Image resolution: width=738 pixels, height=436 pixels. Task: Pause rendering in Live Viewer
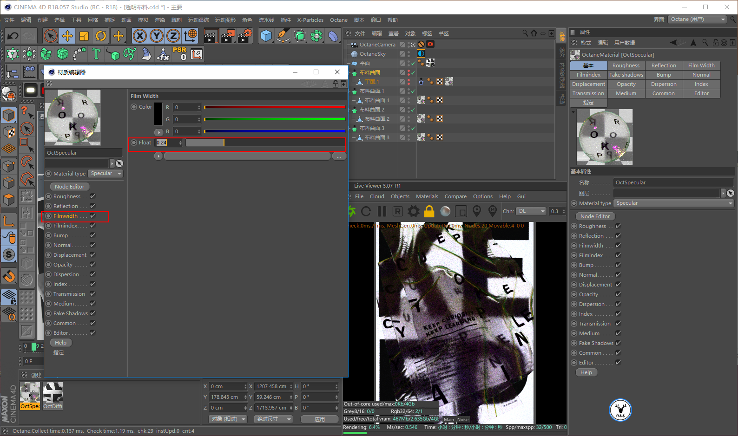(x=382, y=212)
